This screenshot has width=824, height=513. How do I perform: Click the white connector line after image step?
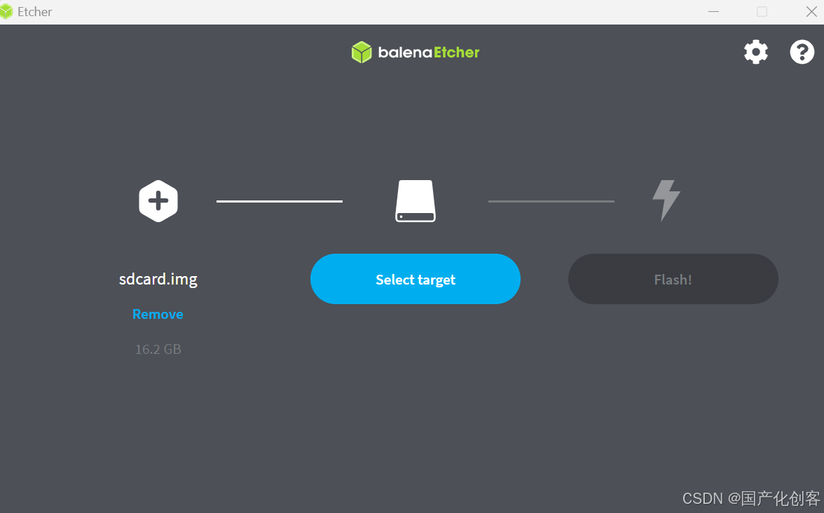click(280, 200)
